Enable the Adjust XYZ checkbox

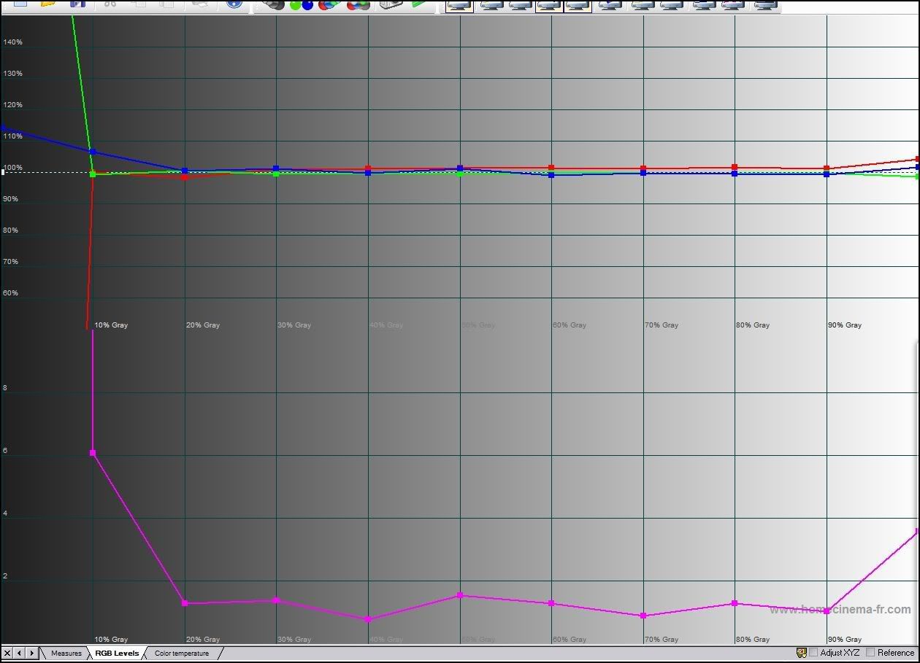(x=813, y=653)
